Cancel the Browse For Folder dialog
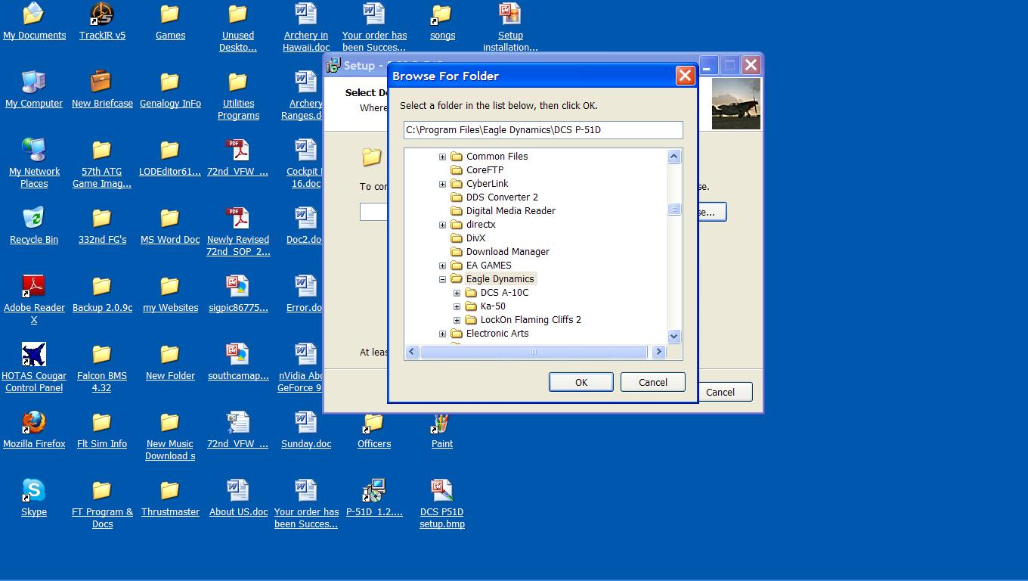The width and height of the screenshot is (1028, 581). (652, 382)
